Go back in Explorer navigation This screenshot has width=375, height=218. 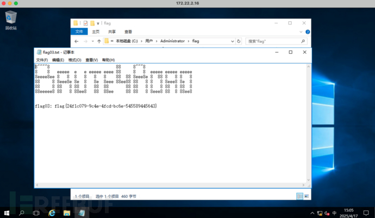click(x=76, y=41)
